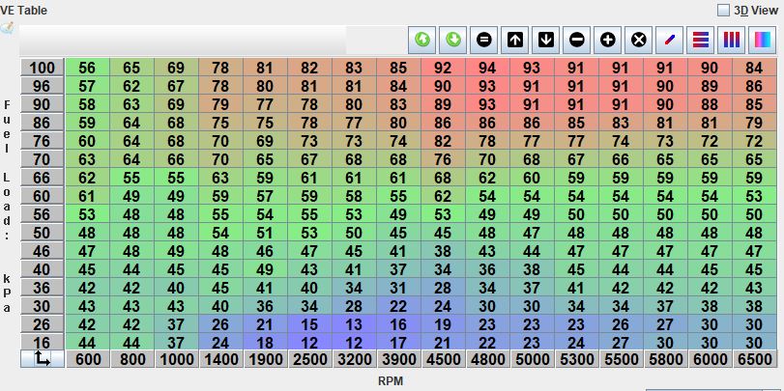This screenshot has height=391, width=784.
Task: Select the 6500 RPM column header
Action: [x=754, y=359]
